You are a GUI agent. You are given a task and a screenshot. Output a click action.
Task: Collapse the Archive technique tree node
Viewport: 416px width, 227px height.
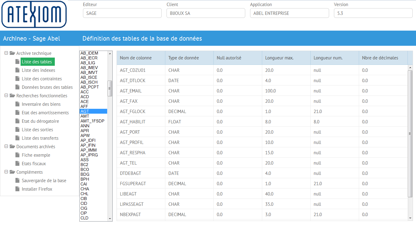(x=6, y=53)
